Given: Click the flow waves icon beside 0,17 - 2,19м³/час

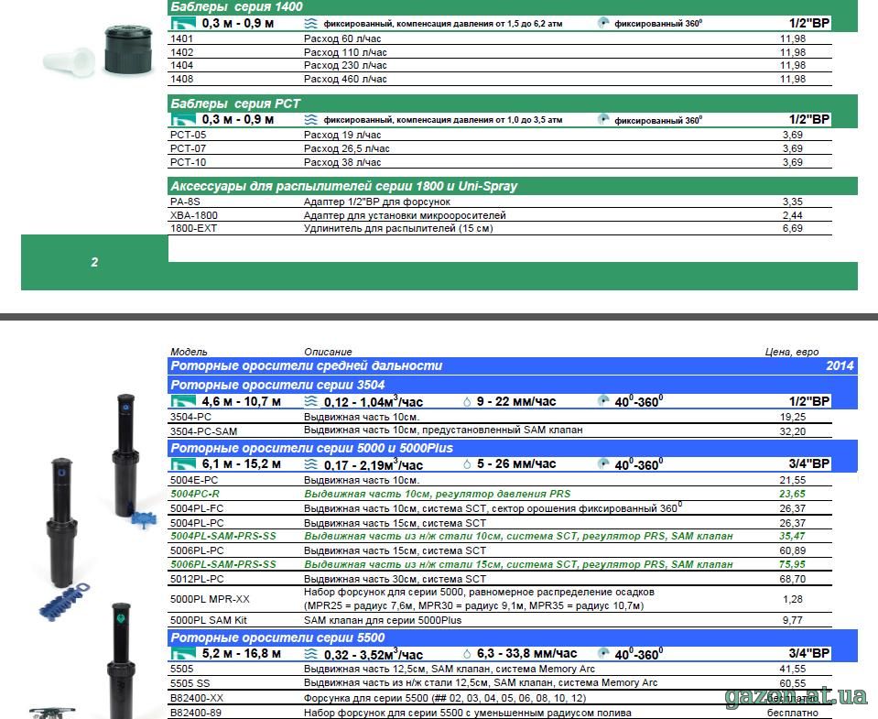Looking at the screenshot, I should click(x=310, y=464).
